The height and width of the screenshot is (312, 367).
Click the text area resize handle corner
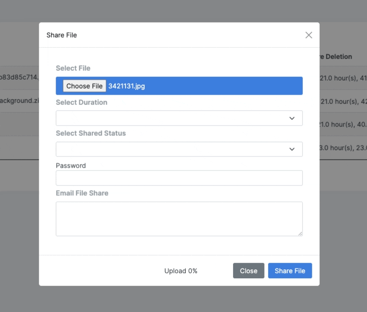pos(300,233)
